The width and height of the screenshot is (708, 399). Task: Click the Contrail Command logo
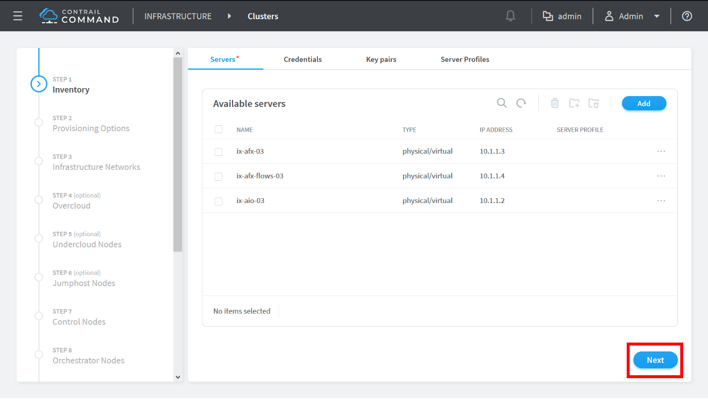click(x=79, y=16)
